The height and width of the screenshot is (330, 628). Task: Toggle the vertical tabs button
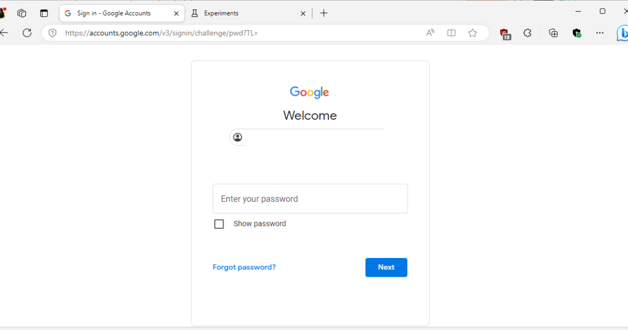44,13
